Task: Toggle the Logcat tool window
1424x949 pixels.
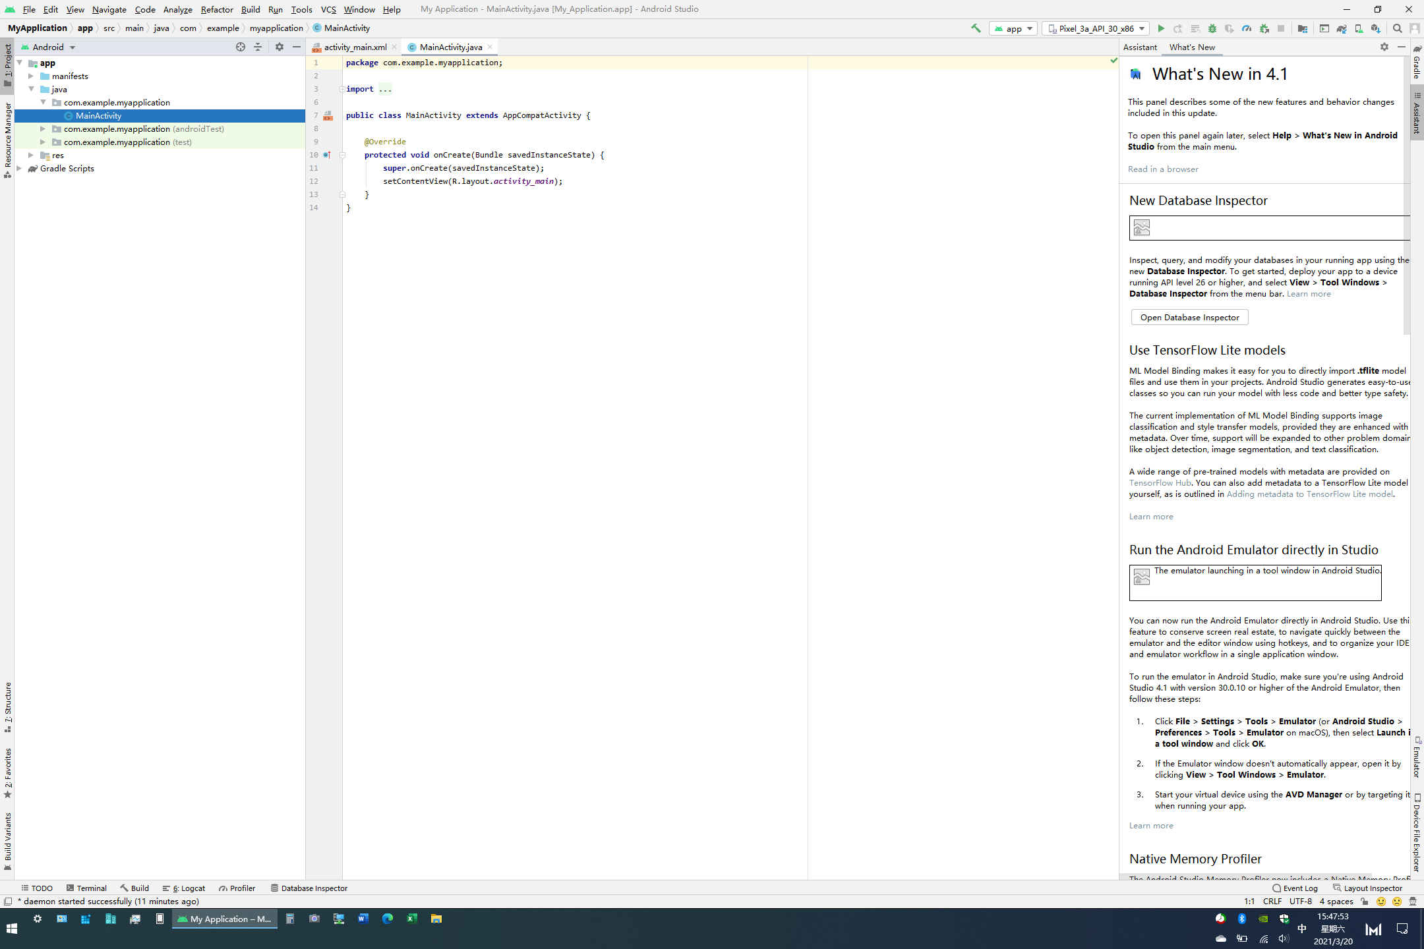Action: click(184, 888)
